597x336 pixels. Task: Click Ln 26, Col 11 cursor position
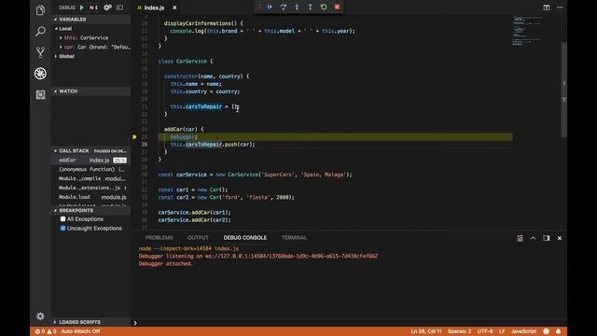426,331
